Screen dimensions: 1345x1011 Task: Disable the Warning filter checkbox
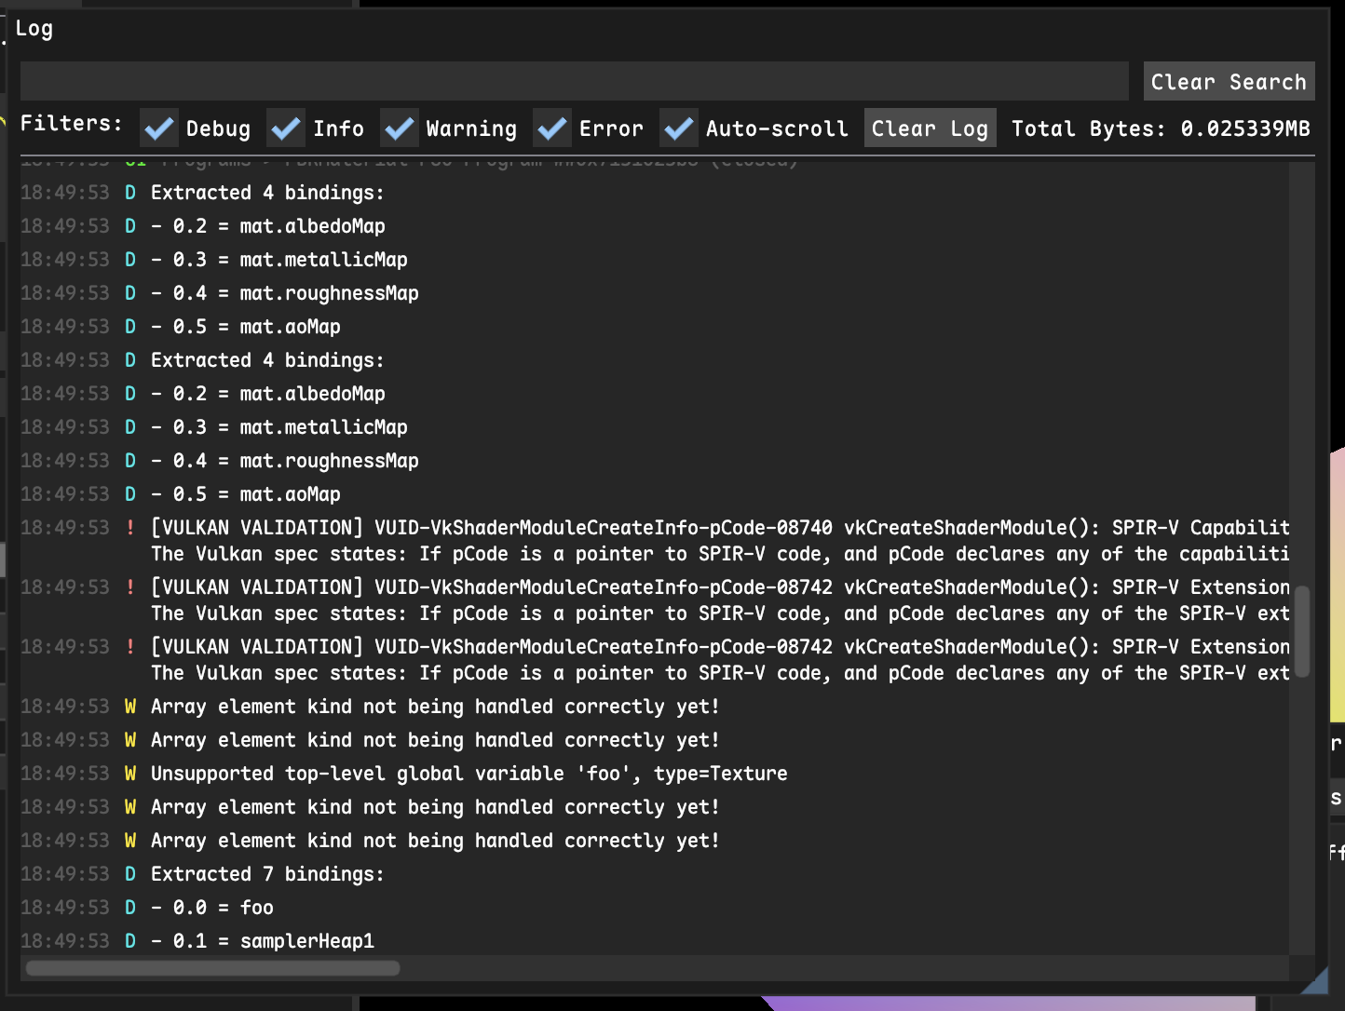(x=399, y=128)
